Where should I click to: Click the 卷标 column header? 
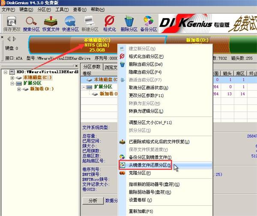87,73
